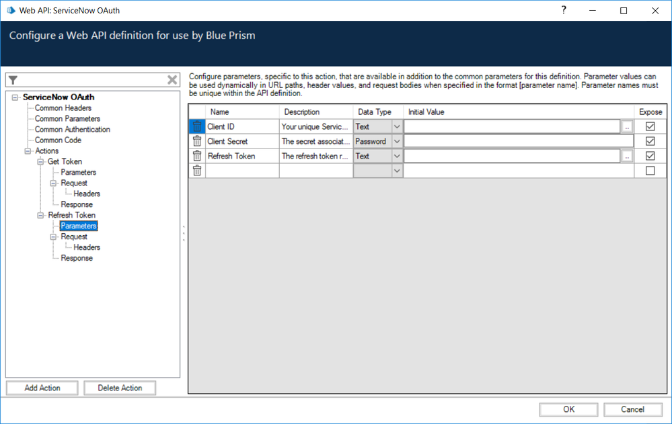The width and height of the screenshot is (672, 424).
Task: Open Data Type dropdown for Client Secret
Action: 396,141
